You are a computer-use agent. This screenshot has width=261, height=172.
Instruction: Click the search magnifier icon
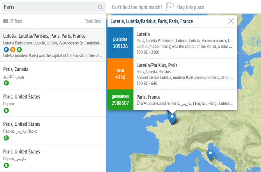coord(101,7)
